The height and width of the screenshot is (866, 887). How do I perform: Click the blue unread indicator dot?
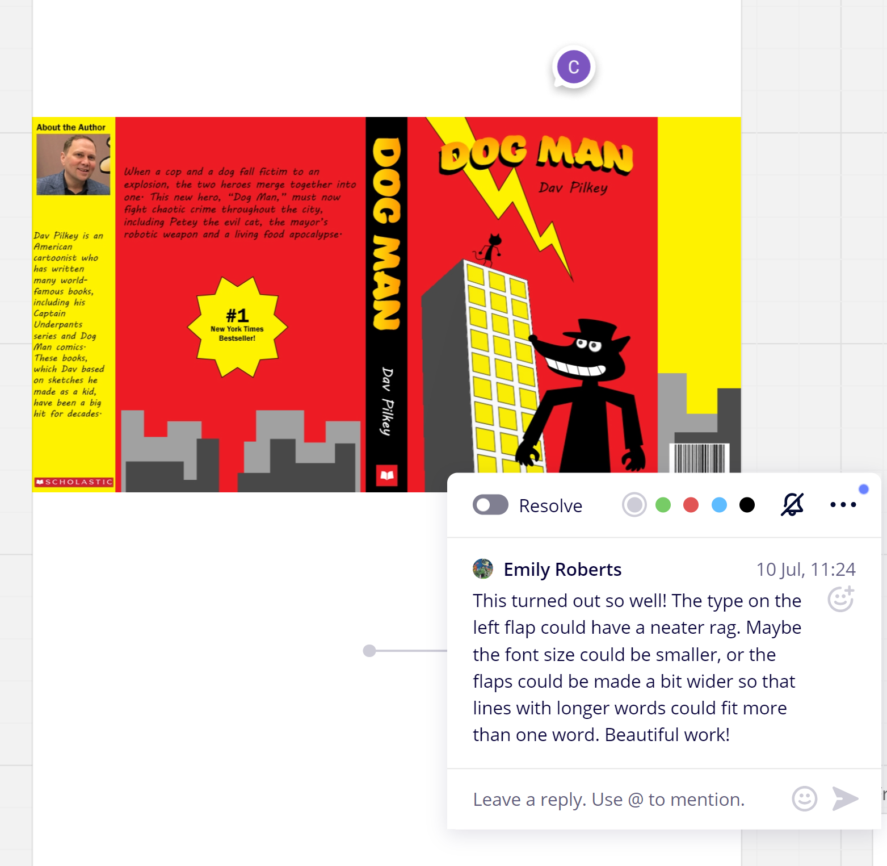(x=864, y=489)
